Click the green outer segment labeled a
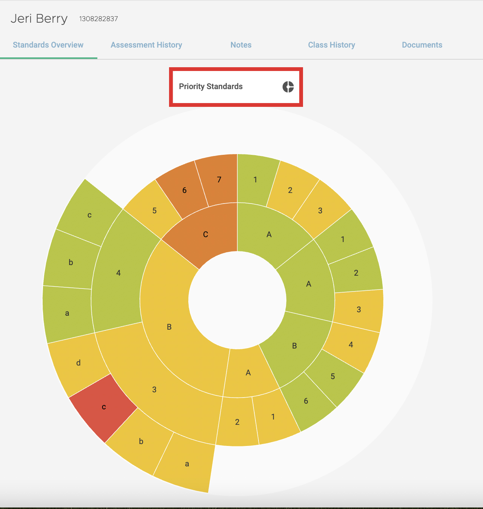 67,313
